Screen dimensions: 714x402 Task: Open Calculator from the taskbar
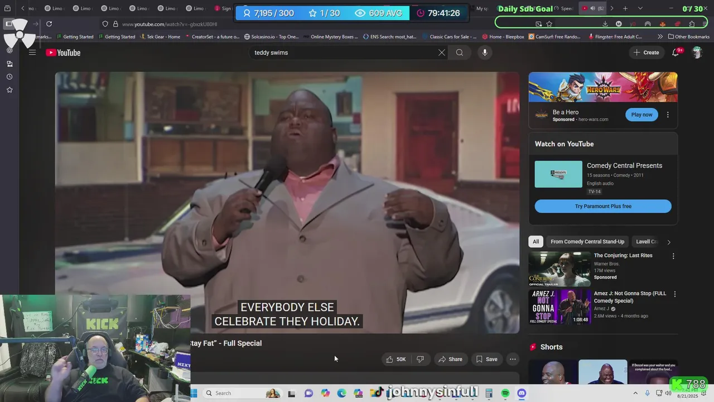[x=489, y=393]
